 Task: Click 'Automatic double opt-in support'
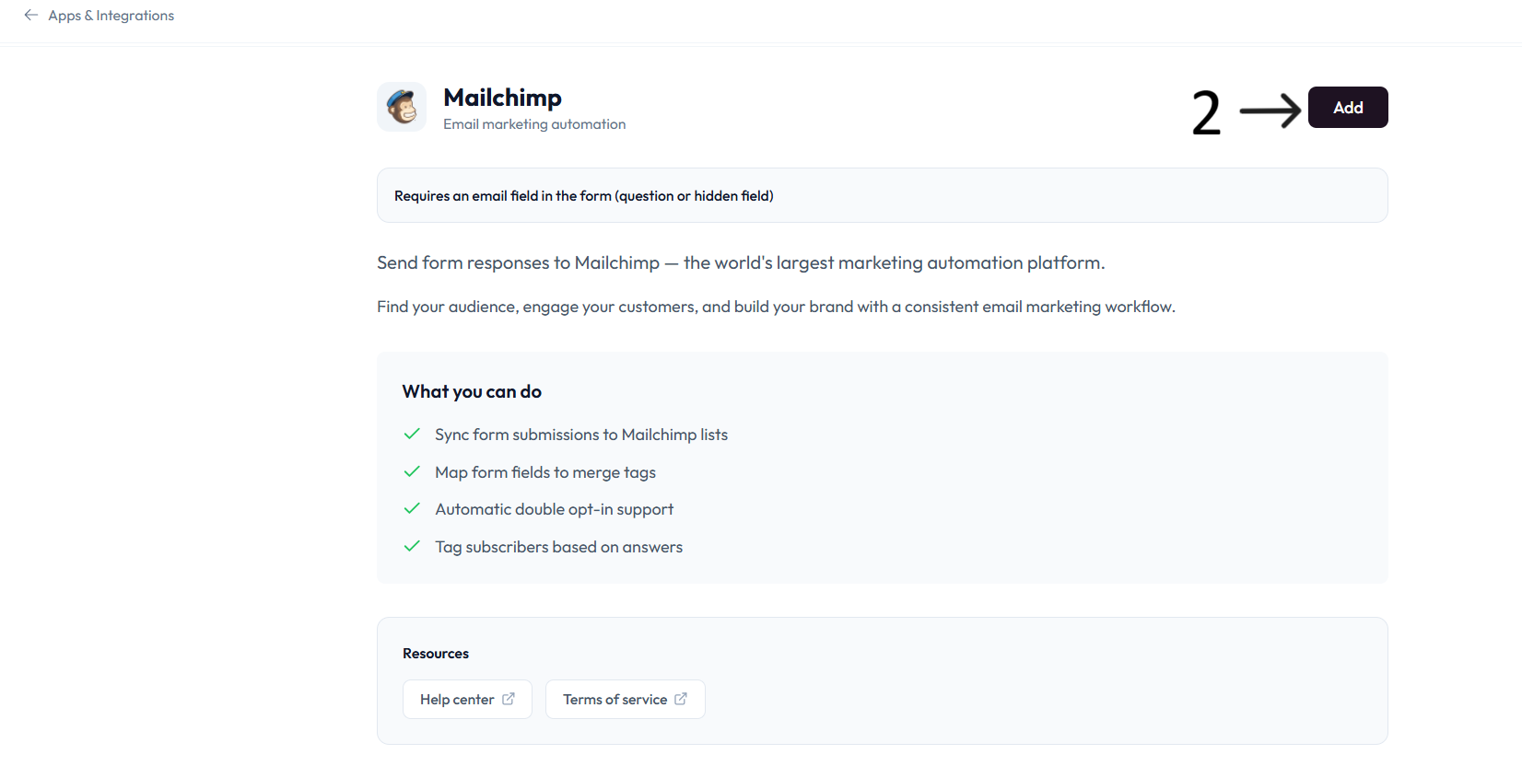[554, 509]
